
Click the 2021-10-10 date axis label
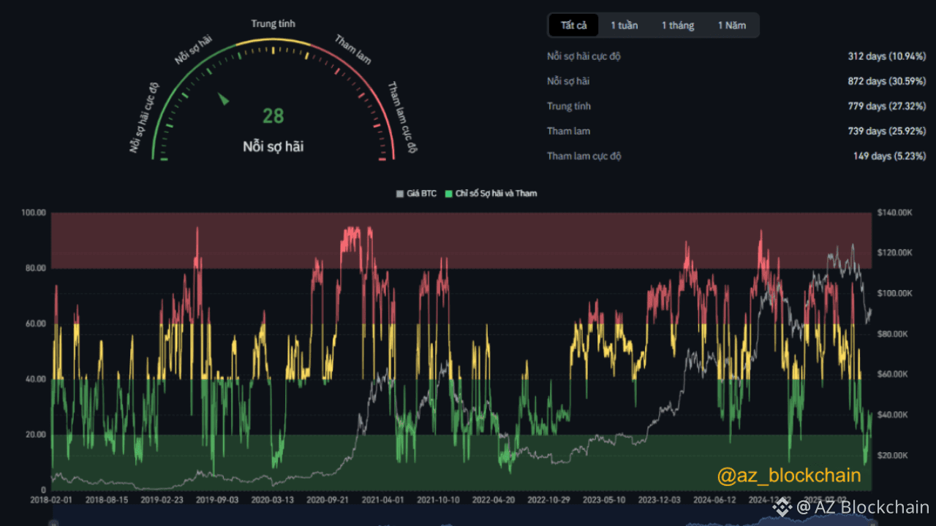click(x=438, y=500)
